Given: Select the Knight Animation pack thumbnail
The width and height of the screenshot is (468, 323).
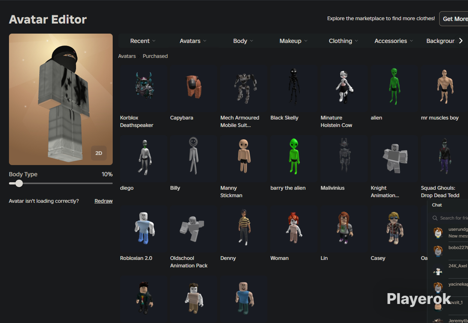Looking at the screenshot, I should pos(394,159).
